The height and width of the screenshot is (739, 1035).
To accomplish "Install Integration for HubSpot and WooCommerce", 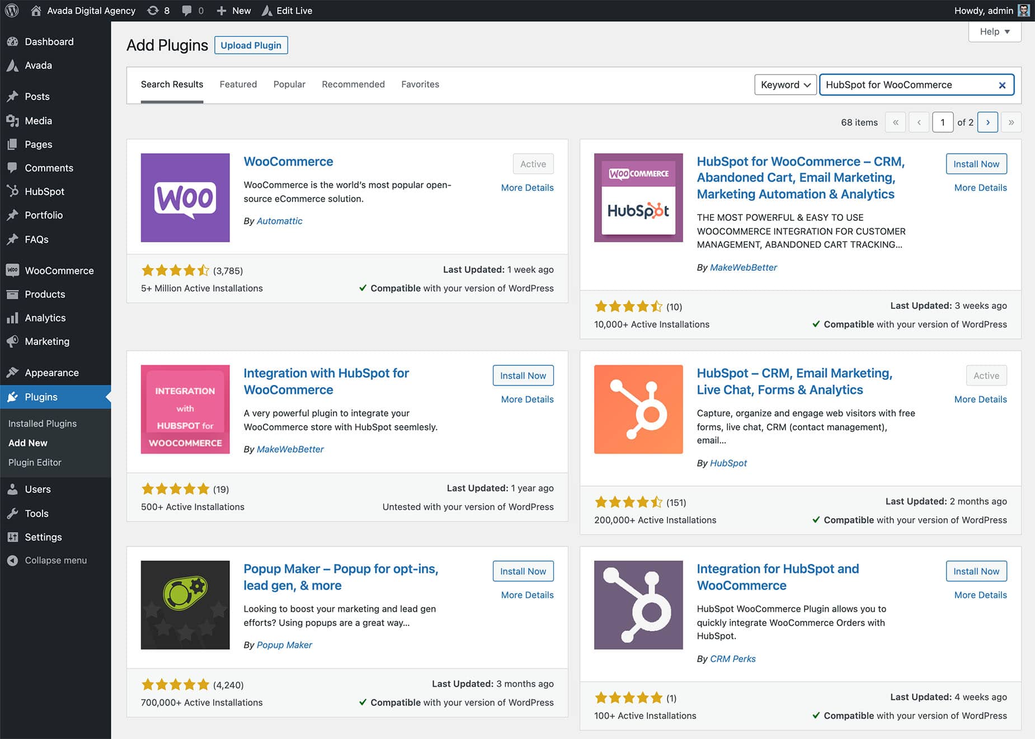I will point(976,571).
